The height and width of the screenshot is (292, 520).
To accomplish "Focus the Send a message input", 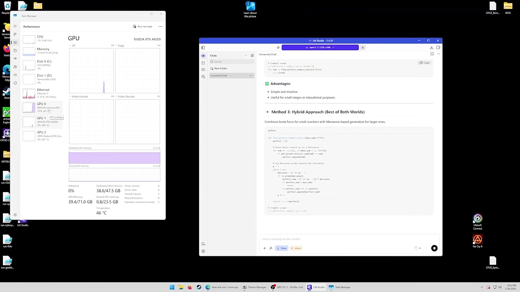I will 349,239.
